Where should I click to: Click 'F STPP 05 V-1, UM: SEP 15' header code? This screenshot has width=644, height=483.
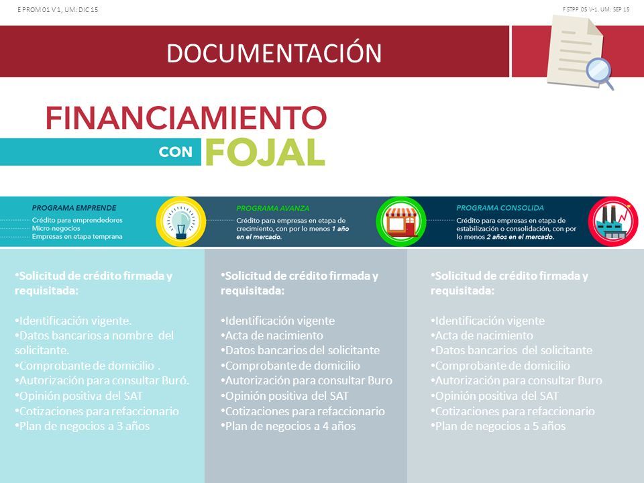tap(596, 9)
